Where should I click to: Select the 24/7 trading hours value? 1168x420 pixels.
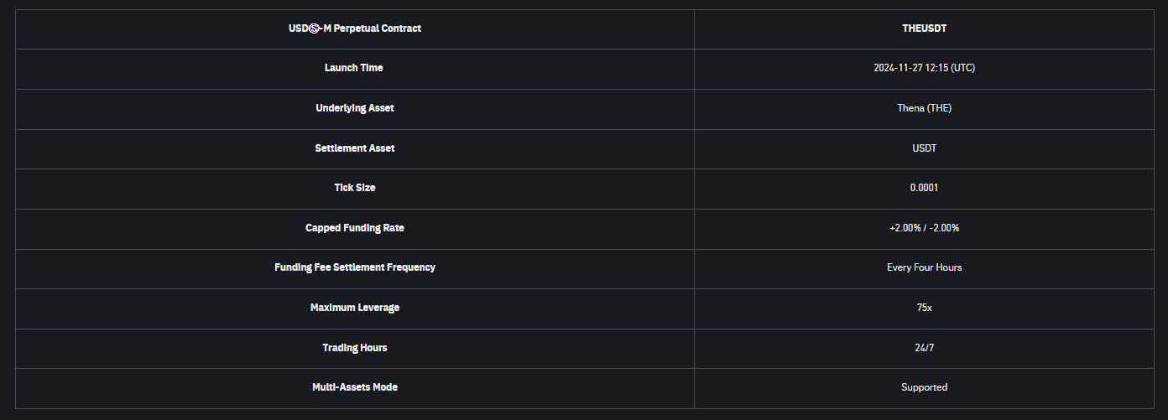(924, 348)
